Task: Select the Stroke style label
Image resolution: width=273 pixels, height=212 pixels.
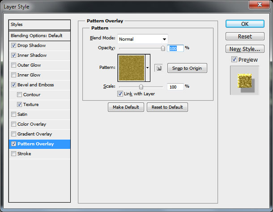Action: (24, 154)
